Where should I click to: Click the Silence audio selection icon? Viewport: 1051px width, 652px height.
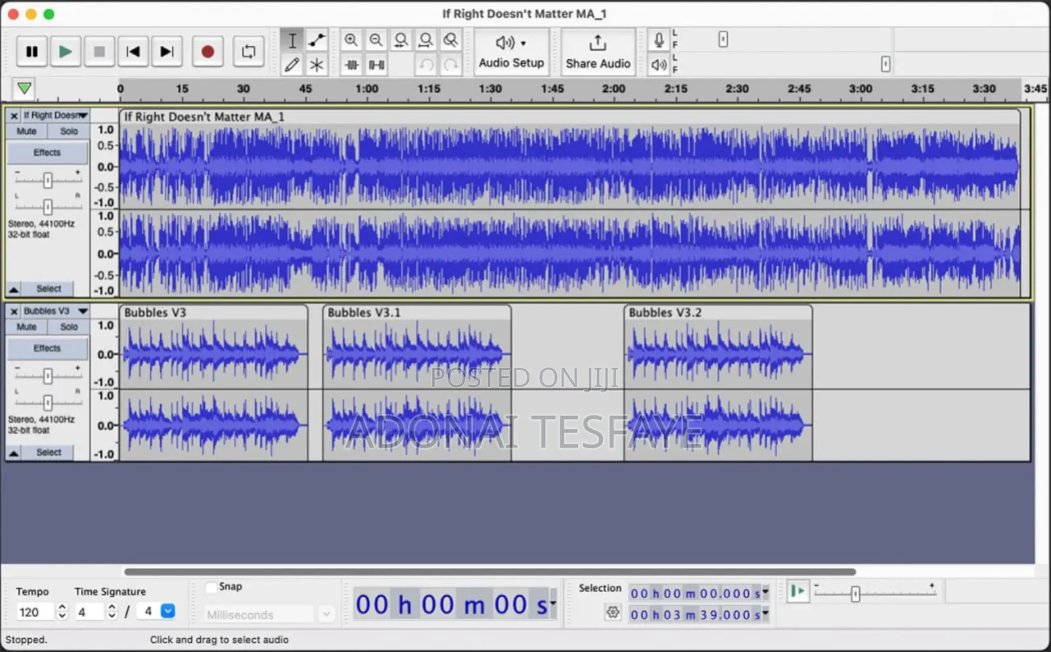(376, 64)
